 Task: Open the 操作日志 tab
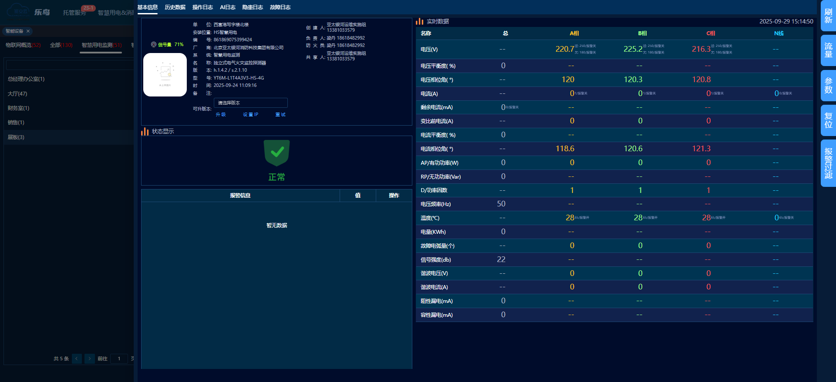(x=202, y=7)
